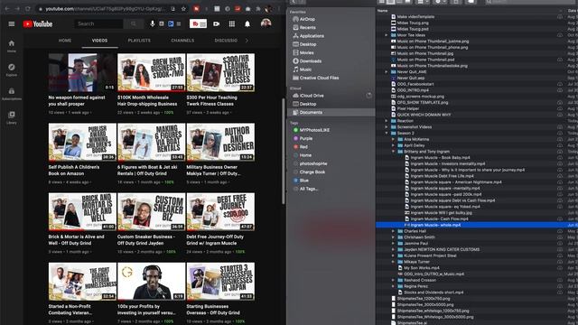Image resolution: width=578 pixels, height=325 pixels.
Task: Open the browser extensions puzzle icon
Action: 258,8
